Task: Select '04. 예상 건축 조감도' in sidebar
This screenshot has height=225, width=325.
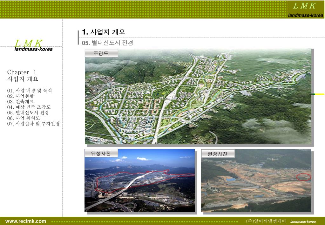Action: pos(29,107)
